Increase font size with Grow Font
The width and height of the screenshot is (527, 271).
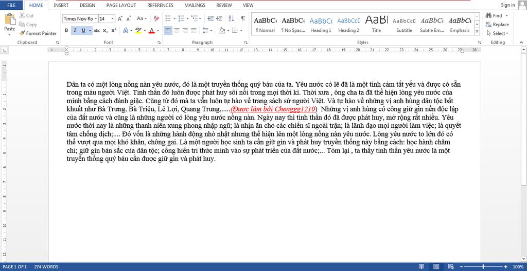[x=120, y=19]
